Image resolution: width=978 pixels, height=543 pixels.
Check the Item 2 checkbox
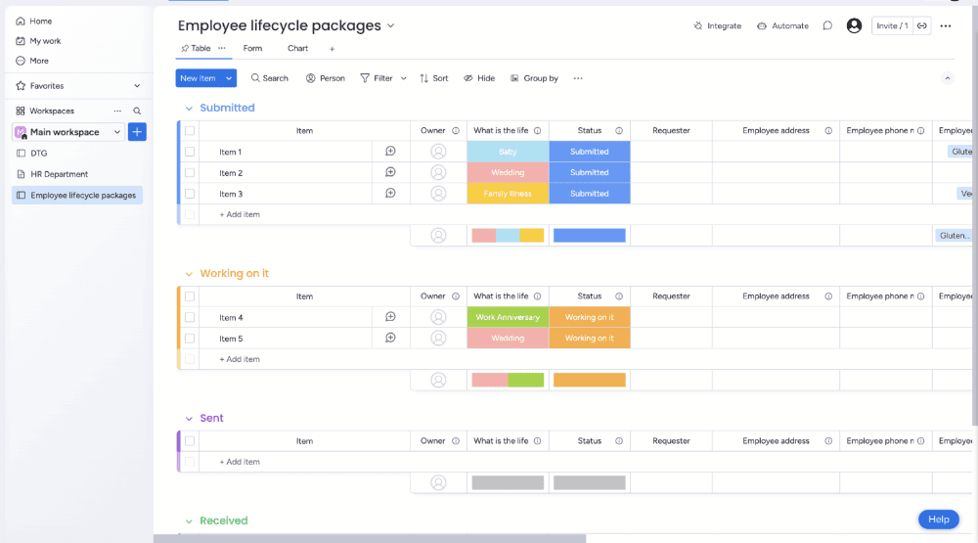(190, 173)
